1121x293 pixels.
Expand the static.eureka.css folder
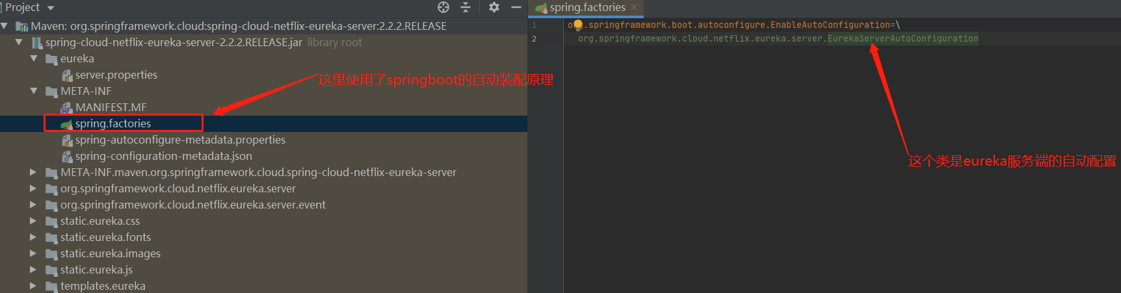33,221
